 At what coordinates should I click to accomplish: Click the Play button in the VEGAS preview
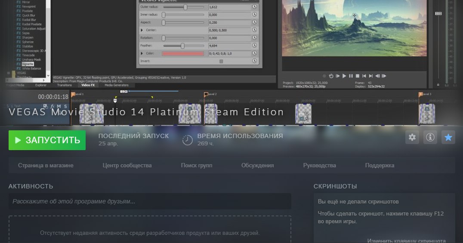[344, 76]
